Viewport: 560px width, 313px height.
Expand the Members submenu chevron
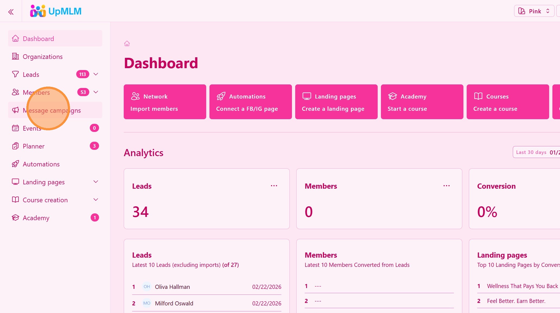click(x=96, y=92)
